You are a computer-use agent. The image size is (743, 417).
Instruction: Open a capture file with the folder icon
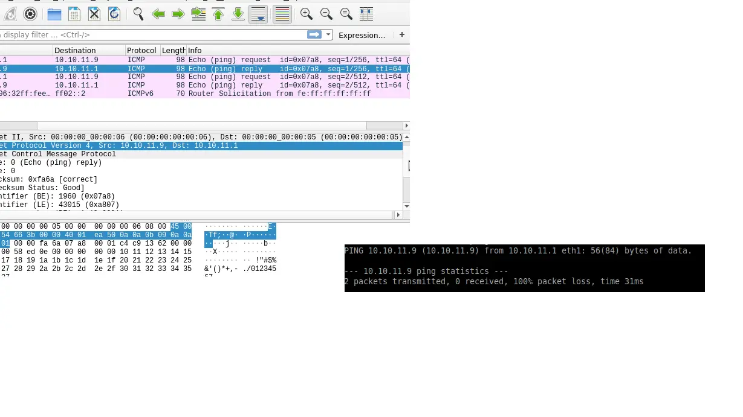point(54,14)
